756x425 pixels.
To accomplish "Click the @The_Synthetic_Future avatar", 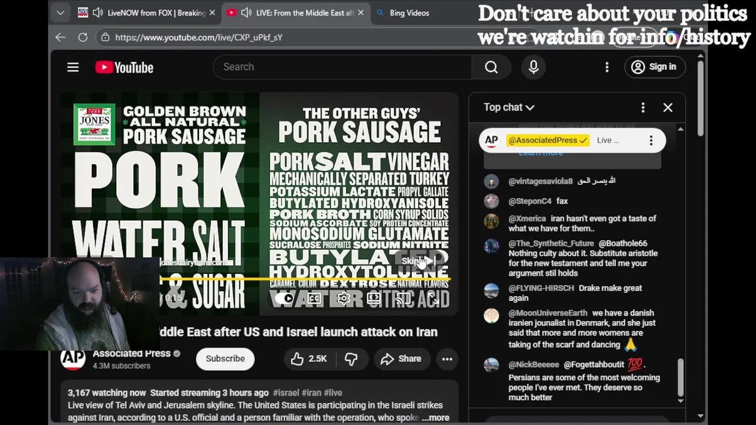I will point(491,246).
